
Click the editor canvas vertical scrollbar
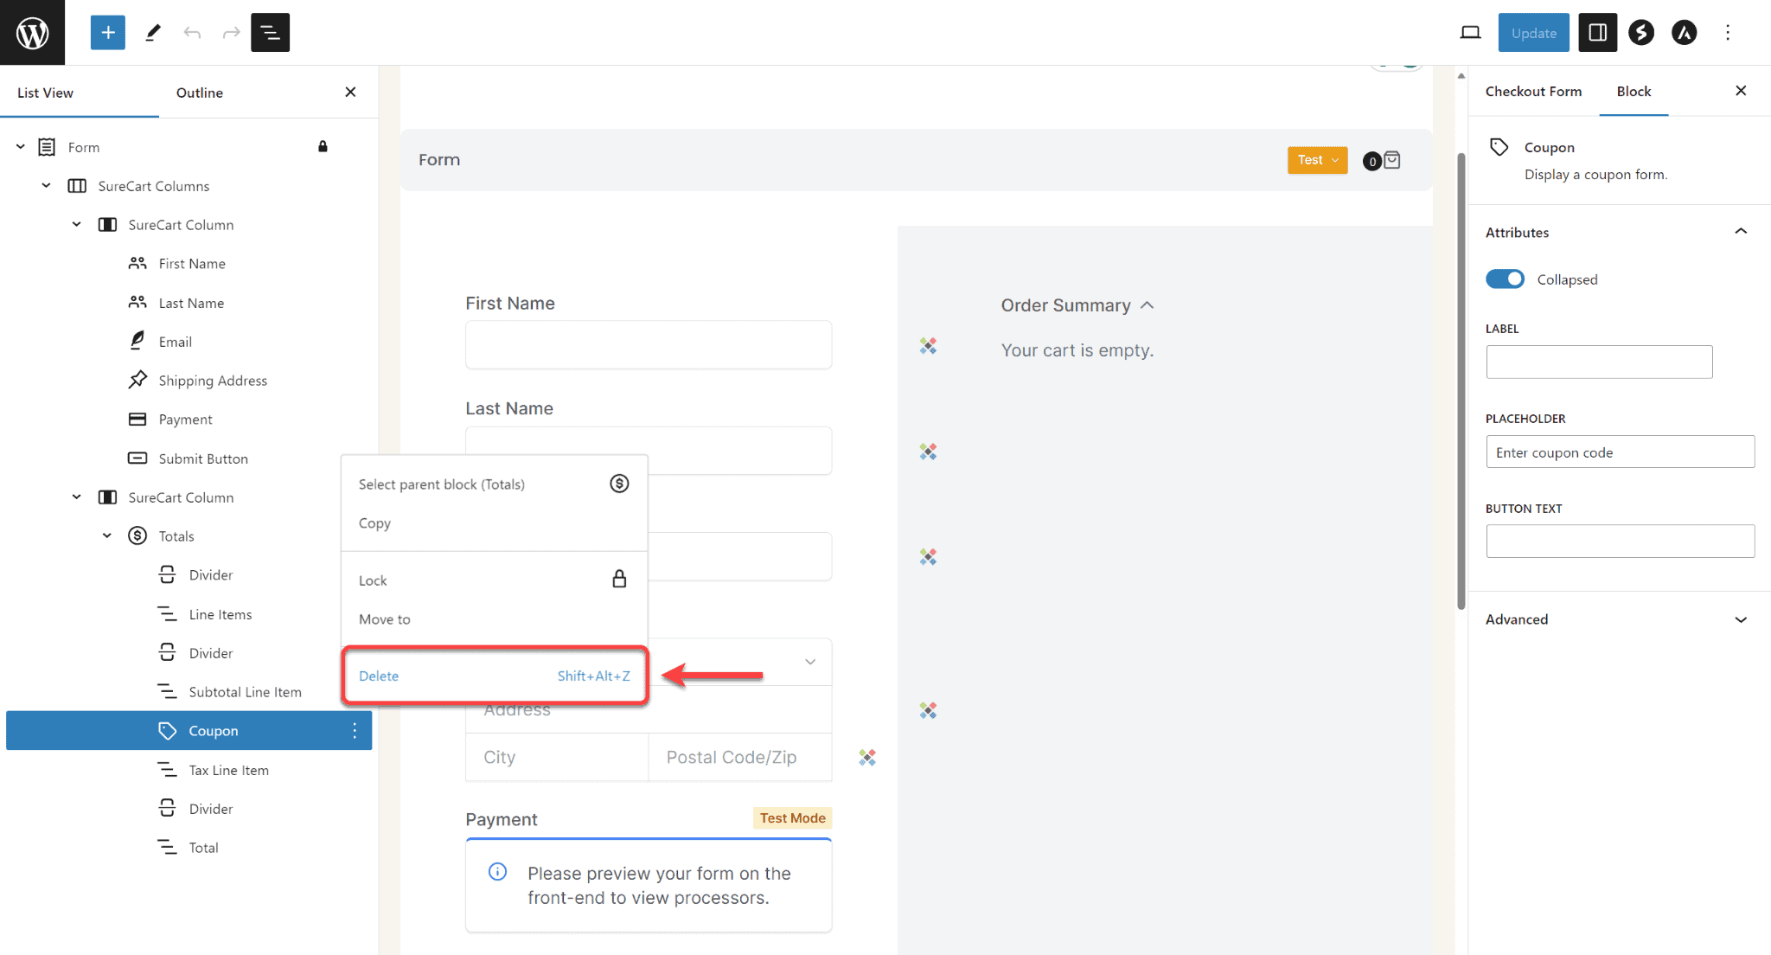[x=1461, y=381]
